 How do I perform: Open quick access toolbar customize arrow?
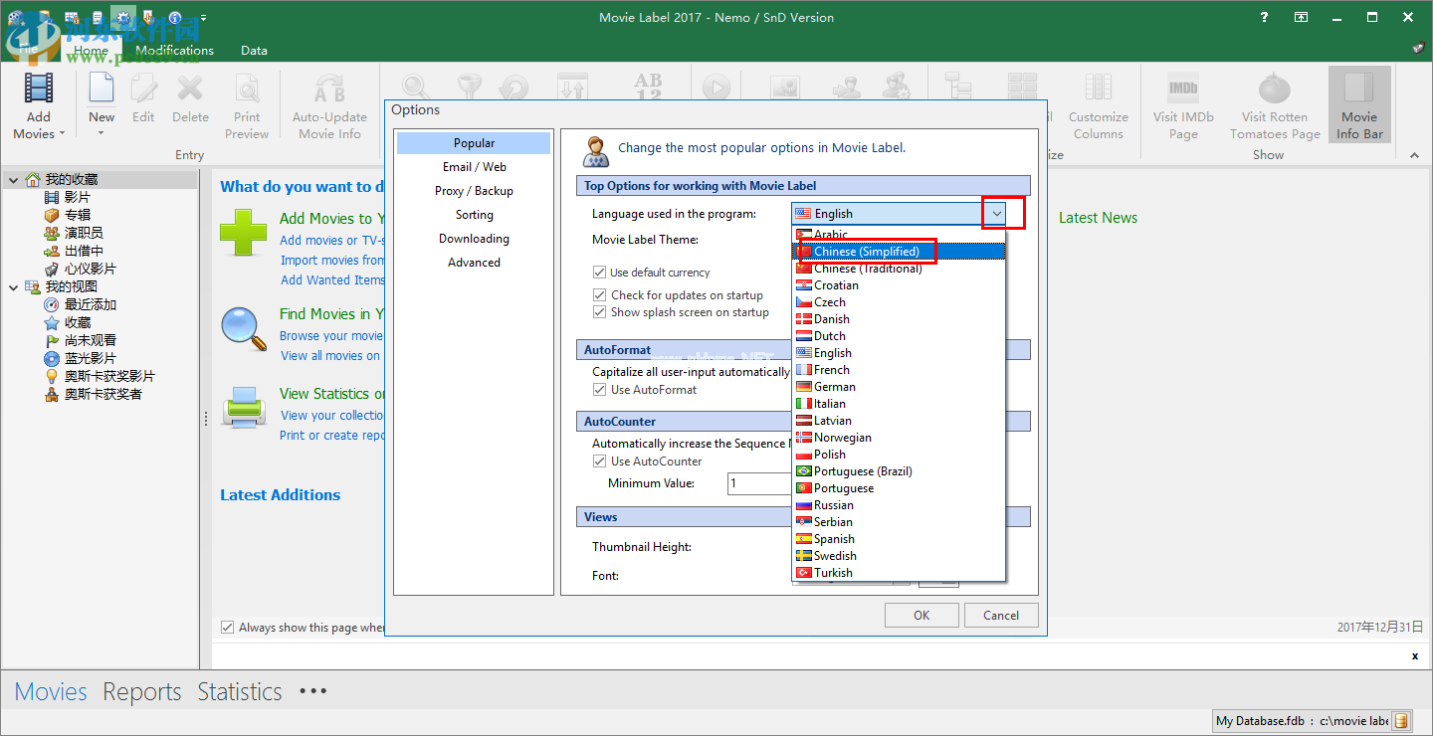(x=203, y=17)
